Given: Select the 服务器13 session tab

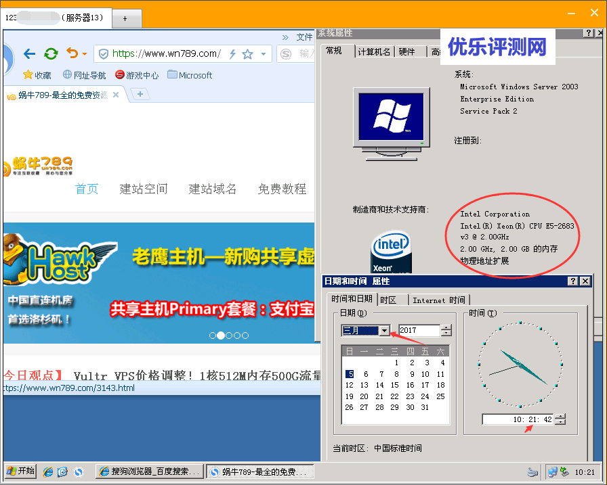Looking at the screenshot, I should 57,18.
